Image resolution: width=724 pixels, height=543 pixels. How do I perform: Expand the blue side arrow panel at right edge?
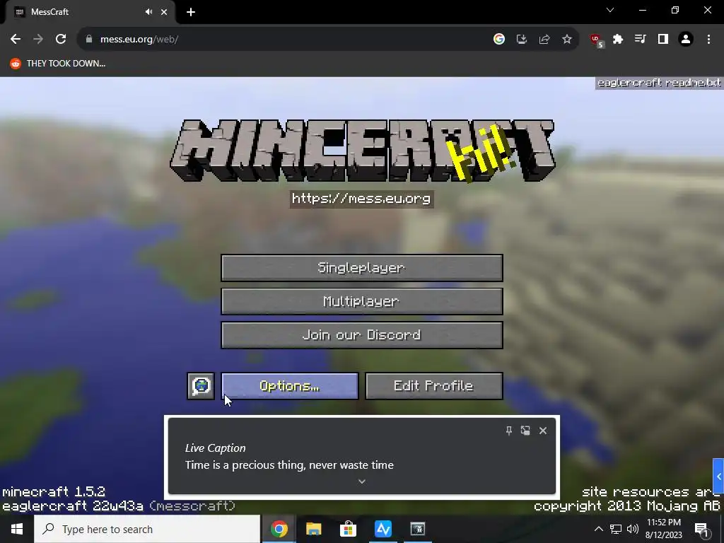click(x=718, y=476)
